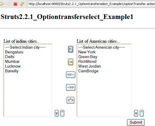This screenshot has height=126, width=155.
Task: Move Indian city up with '^' button
Action: (62, 113)
